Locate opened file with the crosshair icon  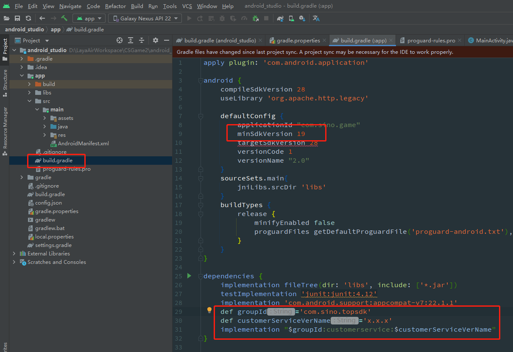tap(120, 40)
